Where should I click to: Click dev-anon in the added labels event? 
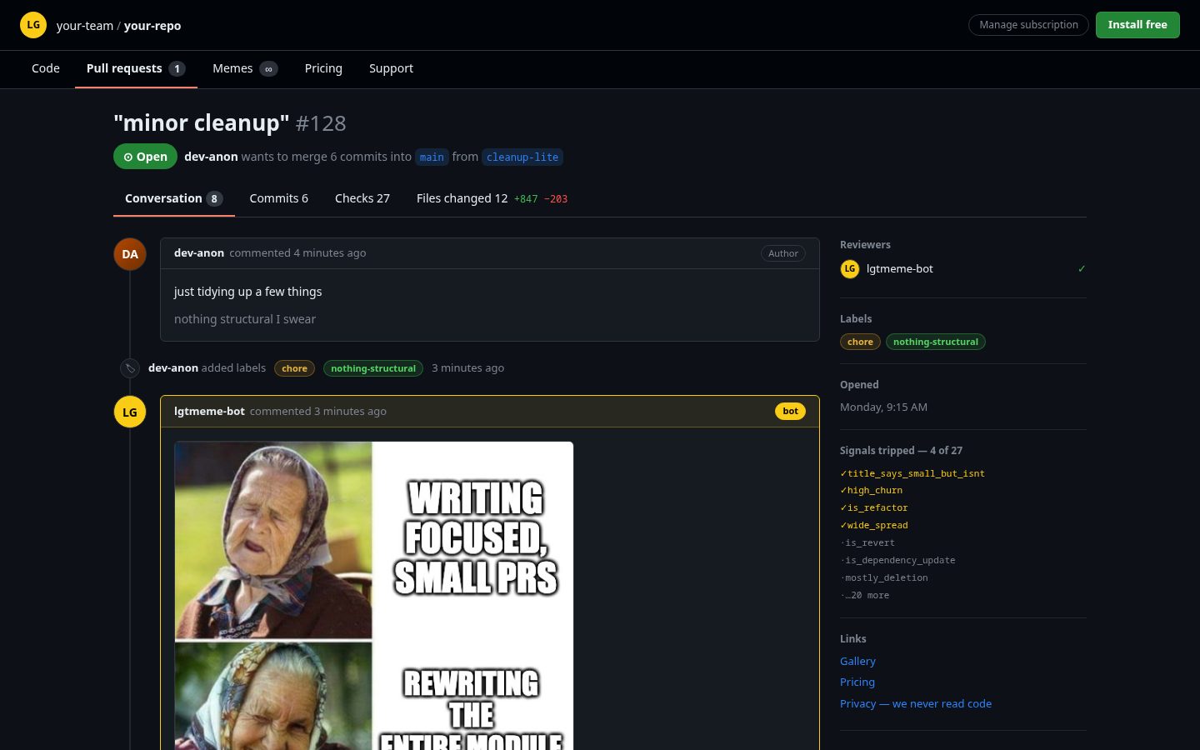[x=173, y=367]
